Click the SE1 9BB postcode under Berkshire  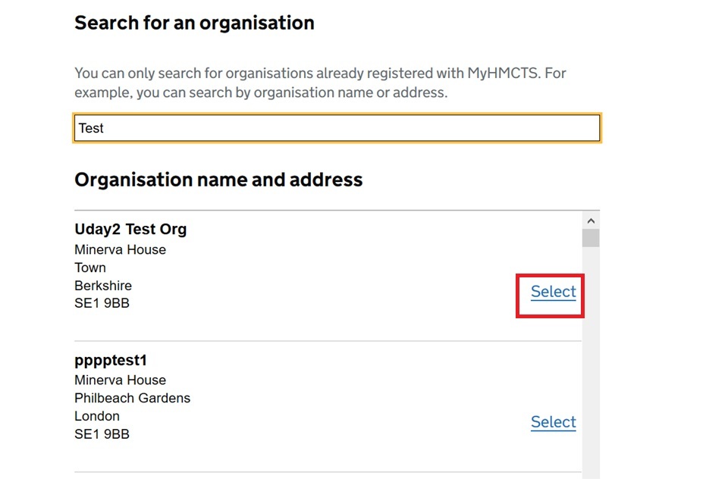pos(102,304)
